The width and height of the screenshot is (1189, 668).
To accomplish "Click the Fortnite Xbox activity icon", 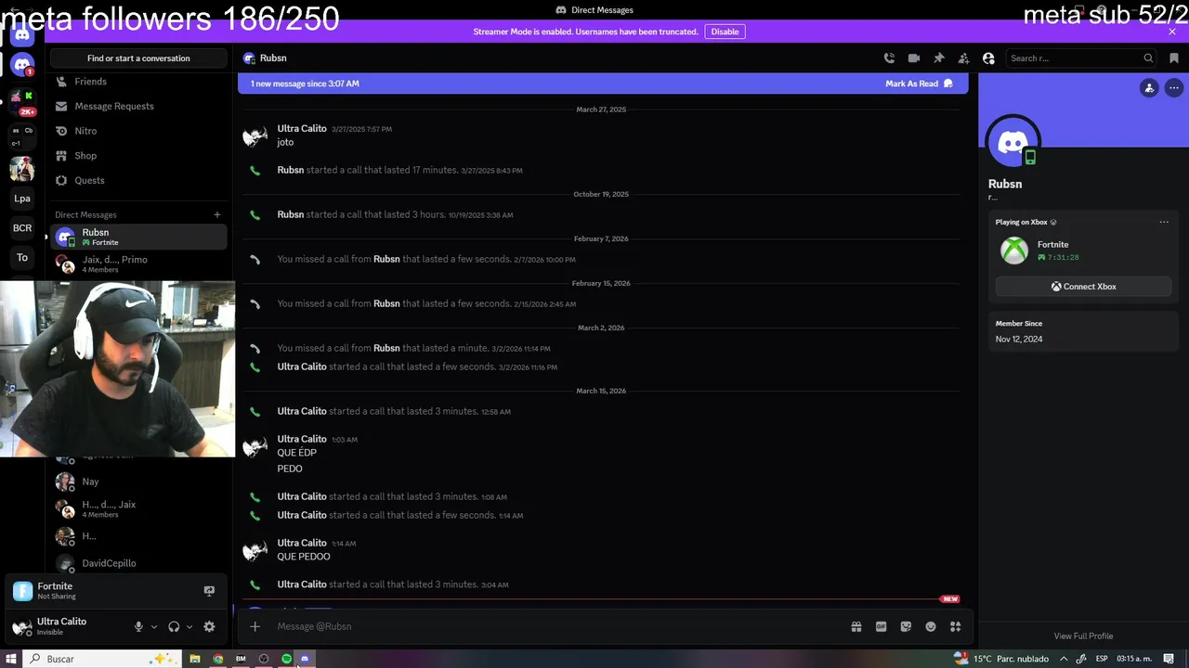I will [1014, 250].
